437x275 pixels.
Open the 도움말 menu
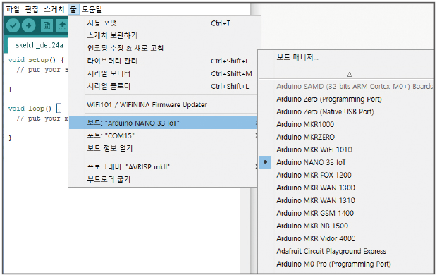92,9
